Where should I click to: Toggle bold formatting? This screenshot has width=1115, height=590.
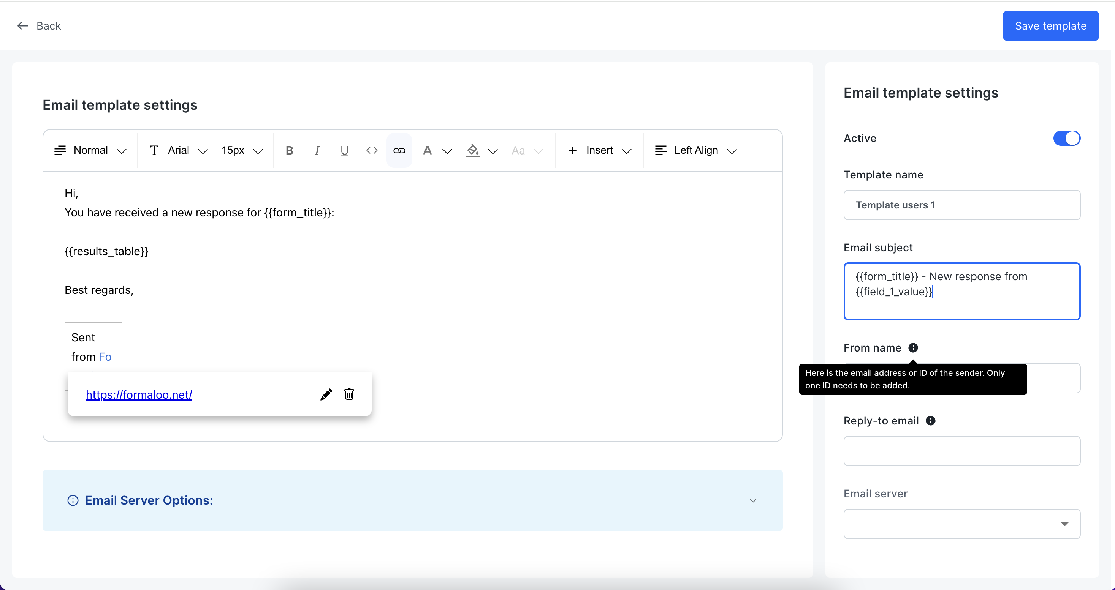point(290,150)
